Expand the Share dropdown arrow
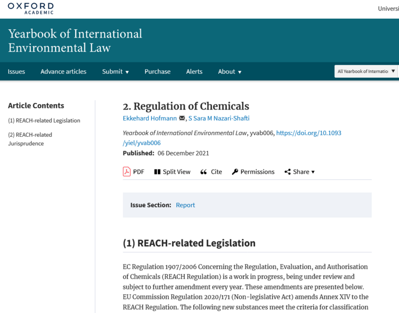The width and height of the screenshot is (399, 313). tap(313, 172)
